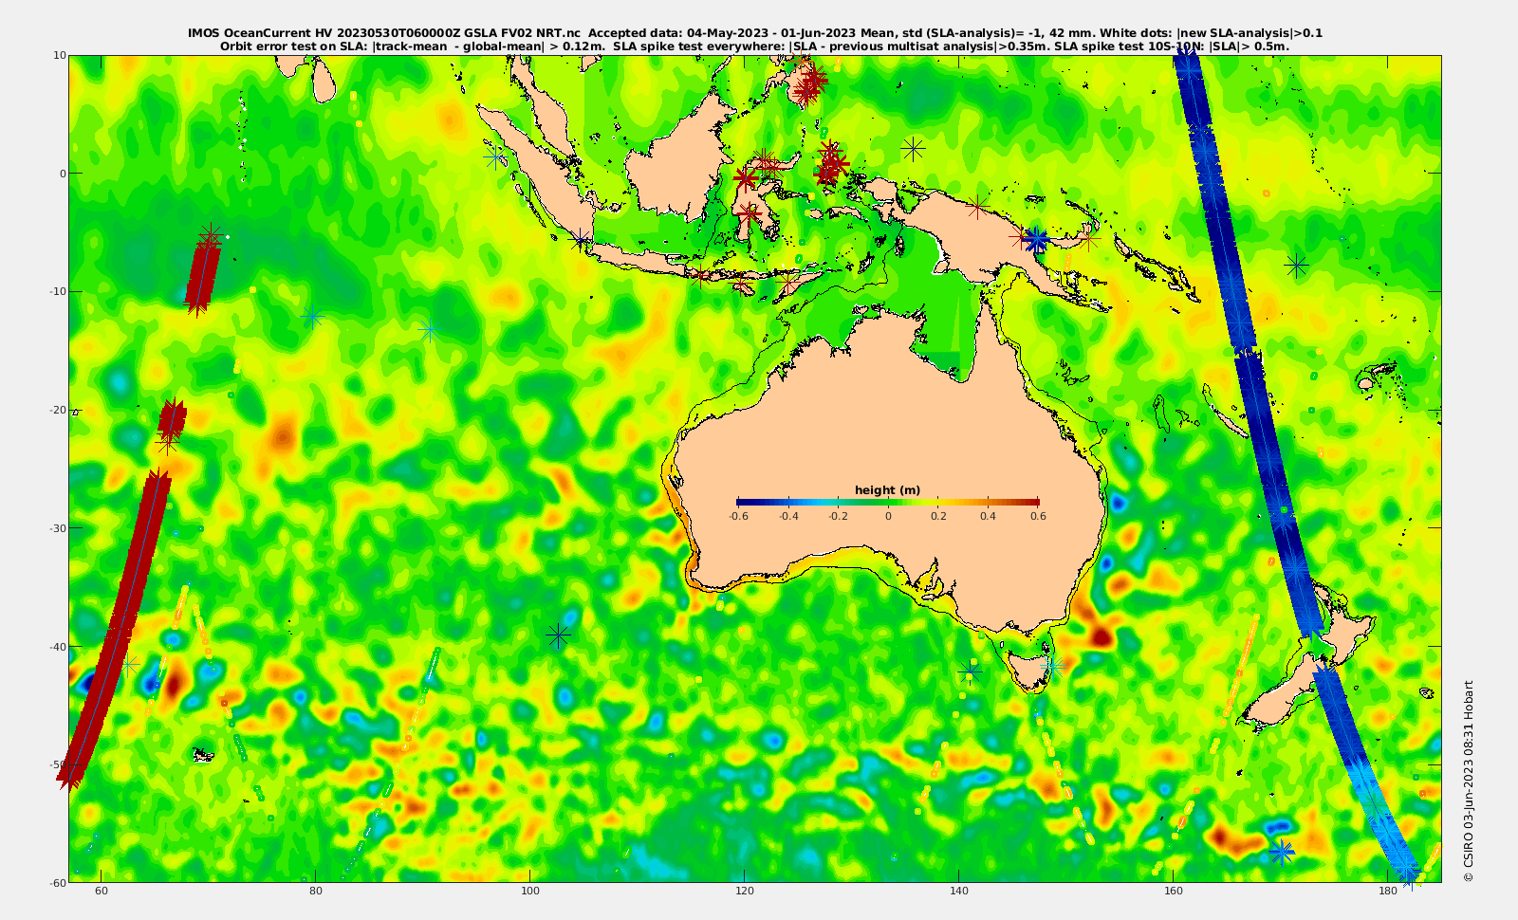Viewport: 1518px width, 920px height.
Task: Click the -30 latitude axis label
Action: [x=57, y=527]
